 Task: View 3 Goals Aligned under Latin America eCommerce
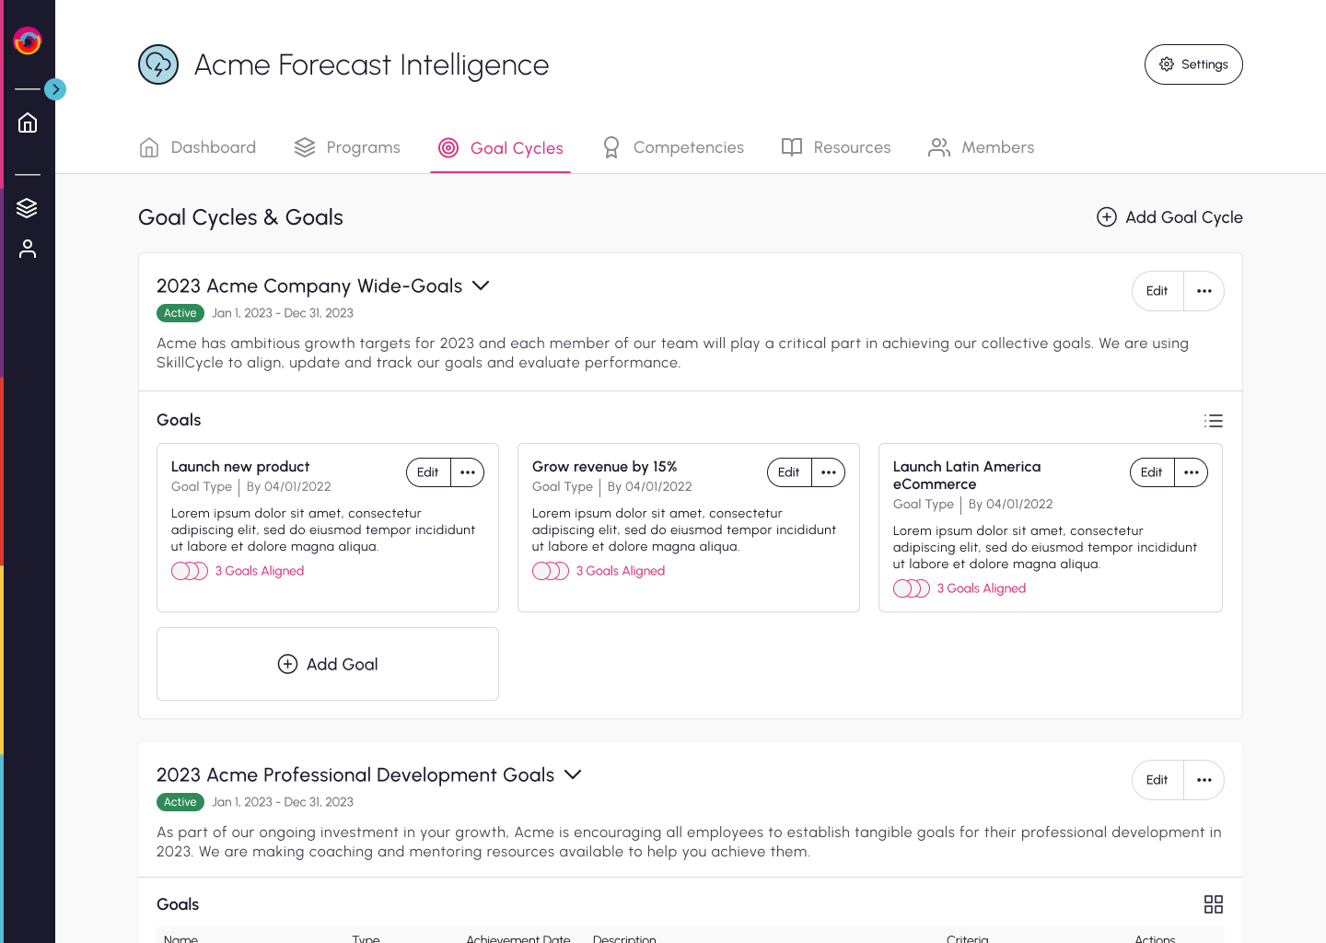coord(960,588)
